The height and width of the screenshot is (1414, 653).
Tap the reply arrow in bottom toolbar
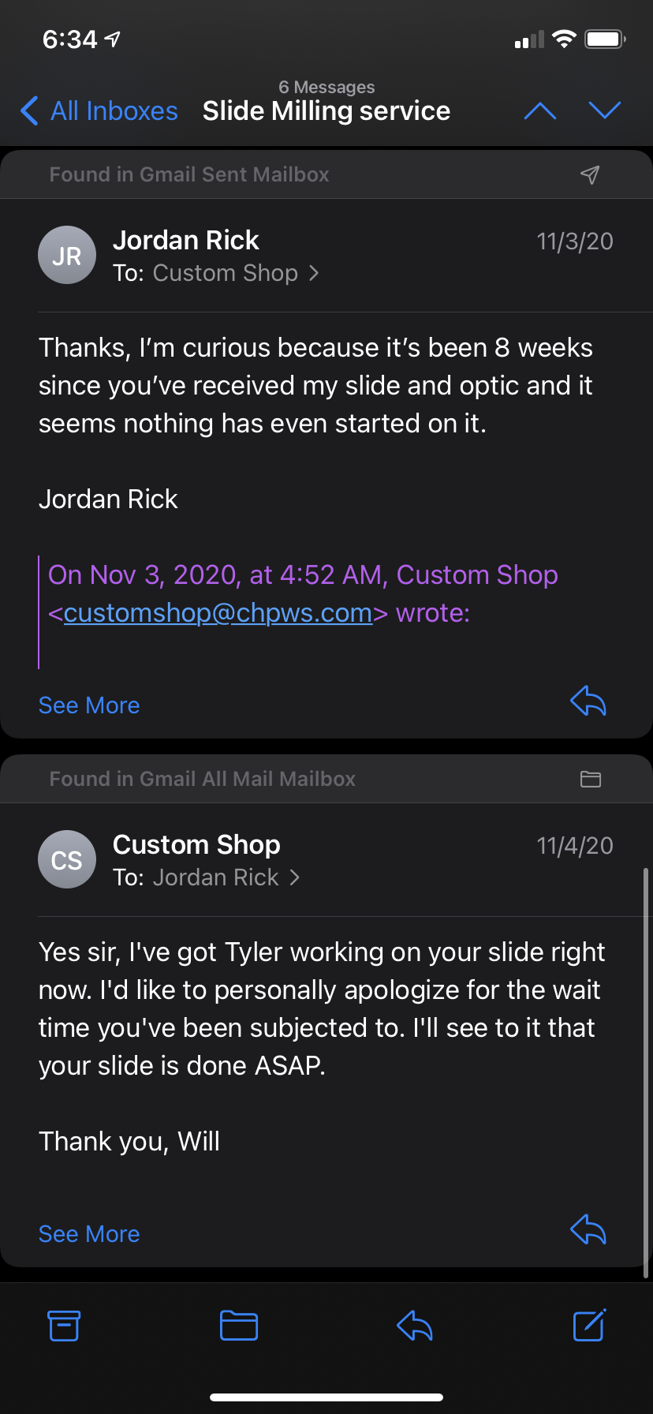click(415, 1326)
